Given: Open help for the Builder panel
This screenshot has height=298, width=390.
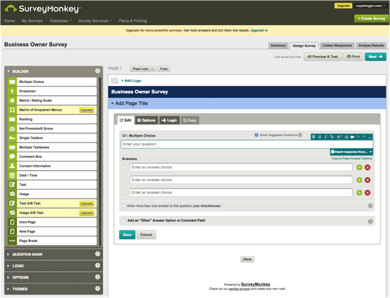Looking at the screenshot, I should [97, 71].
